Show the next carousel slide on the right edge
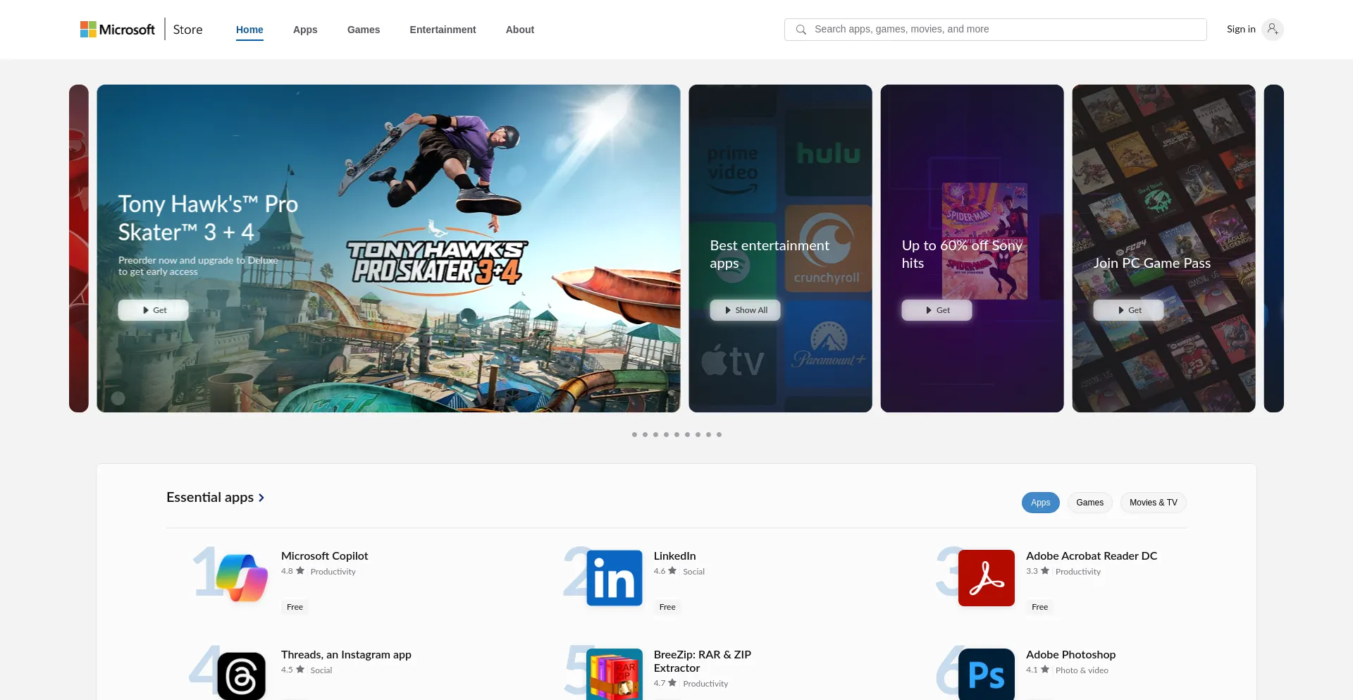This screenshot has width=1353, height=700. click(x=1273, y=248)
